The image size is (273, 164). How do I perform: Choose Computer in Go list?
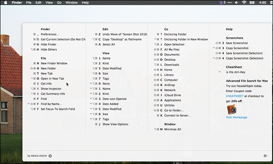[171, 80]
